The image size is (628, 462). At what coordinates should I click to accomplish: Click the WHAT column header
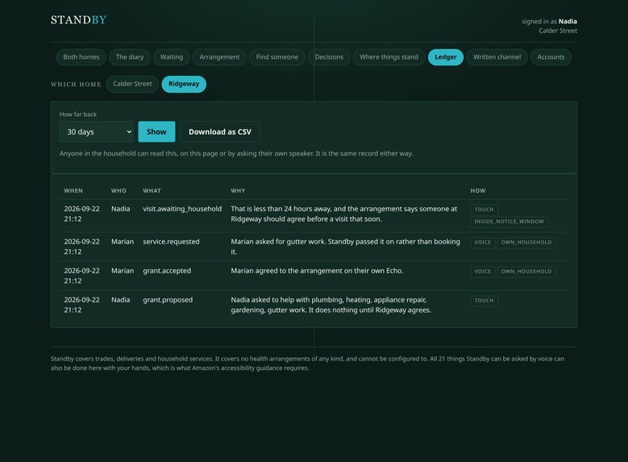click(x=152, y=191)
